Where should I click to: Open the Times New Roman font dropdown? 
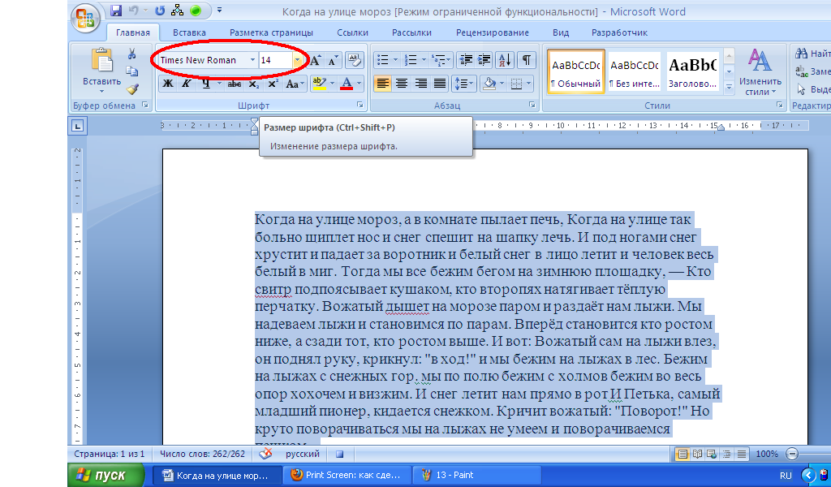(x=252, y=60)
